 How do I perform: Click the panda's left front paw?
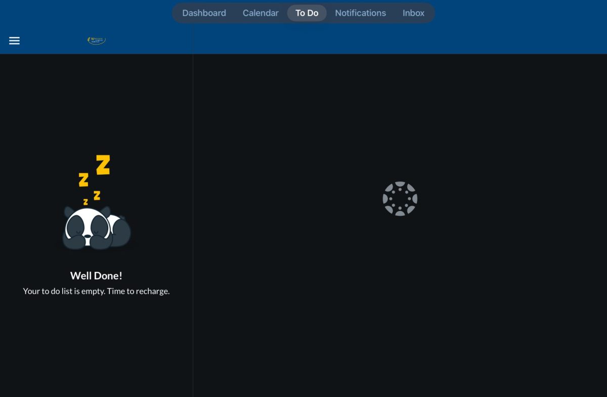click(74, 242)
